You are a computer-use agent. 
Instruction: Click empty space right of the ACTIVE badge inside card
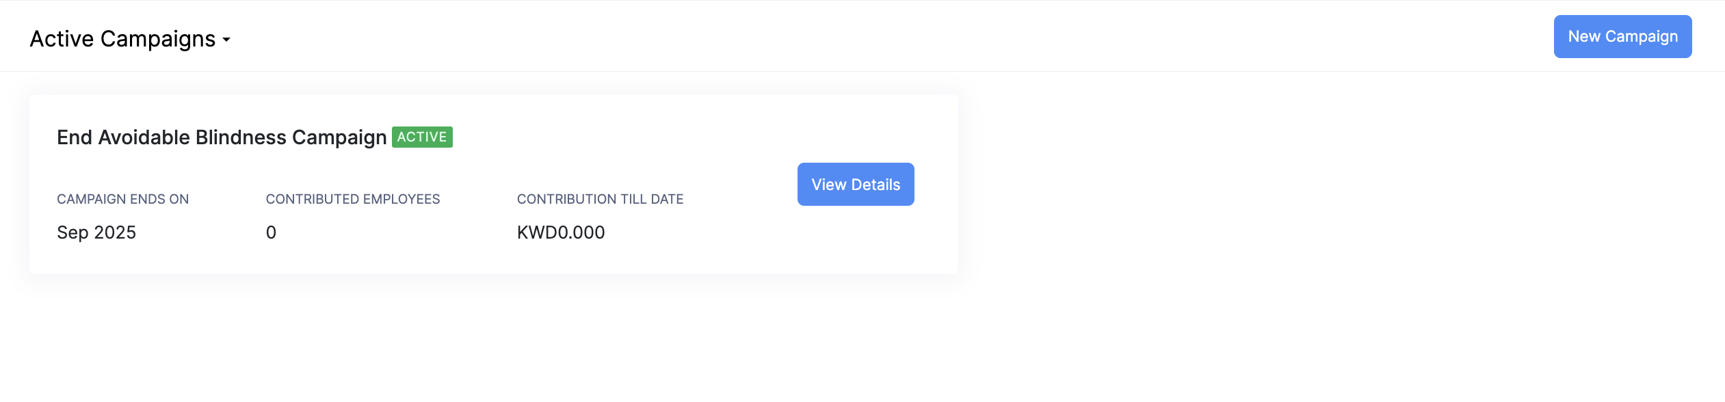tap(616, 137)
